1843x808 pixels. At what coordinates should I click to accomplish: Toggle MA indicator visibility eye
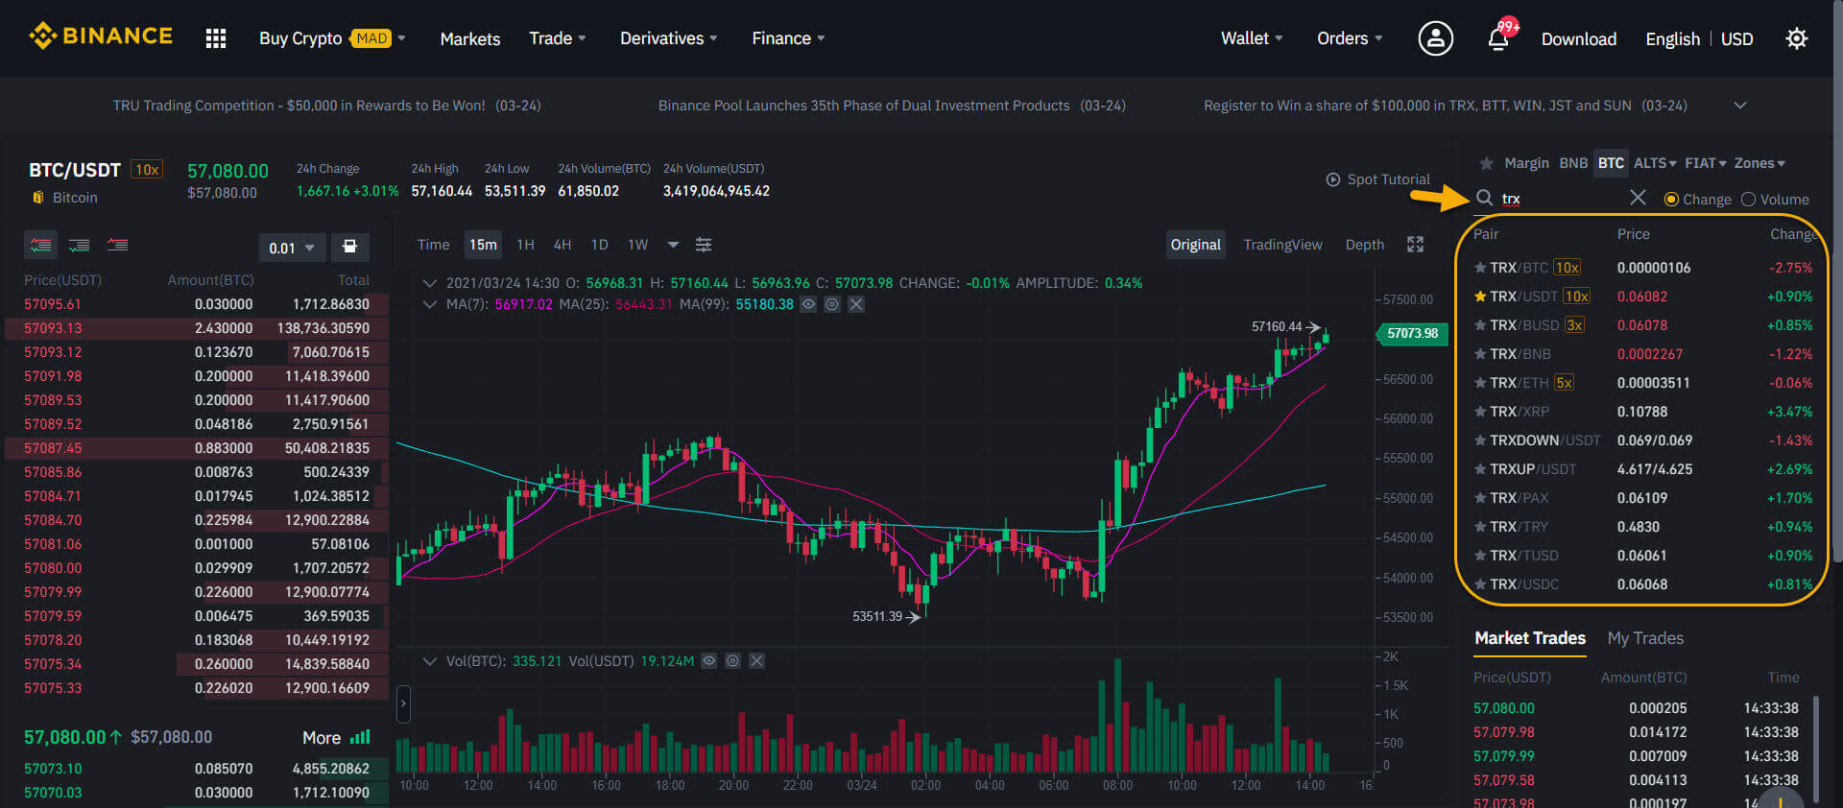click(808, 304)
